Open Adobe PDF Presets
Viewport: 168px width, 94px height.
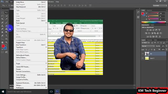click(x=31, y=67)
